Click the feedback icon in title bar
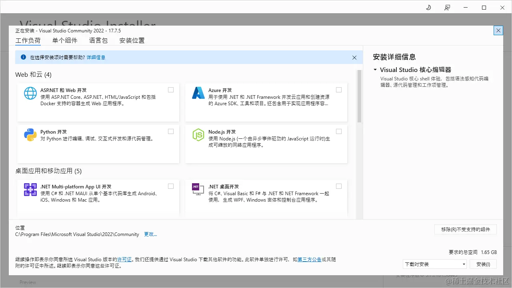 [x=447, y=8]
